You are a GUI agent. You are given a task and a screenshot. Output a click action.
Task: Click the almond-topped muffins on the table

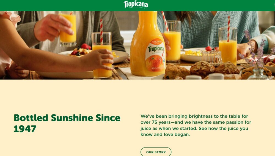[214, 68]
